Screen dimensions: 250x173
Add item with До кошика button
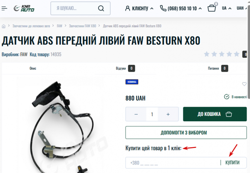click(215, 114)
